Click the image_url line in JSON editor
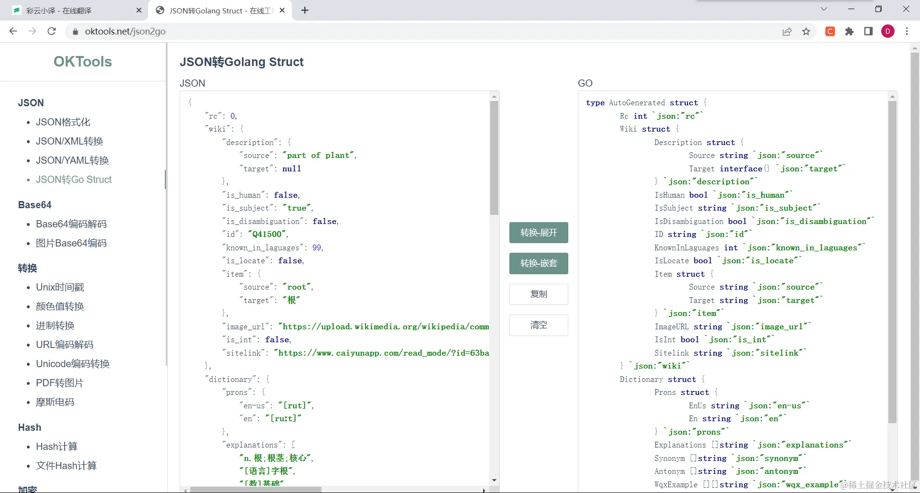 click(355, 326)
